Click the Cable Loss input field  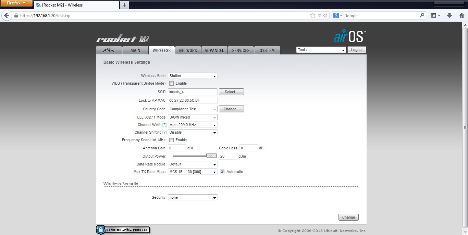pos(248,148)
